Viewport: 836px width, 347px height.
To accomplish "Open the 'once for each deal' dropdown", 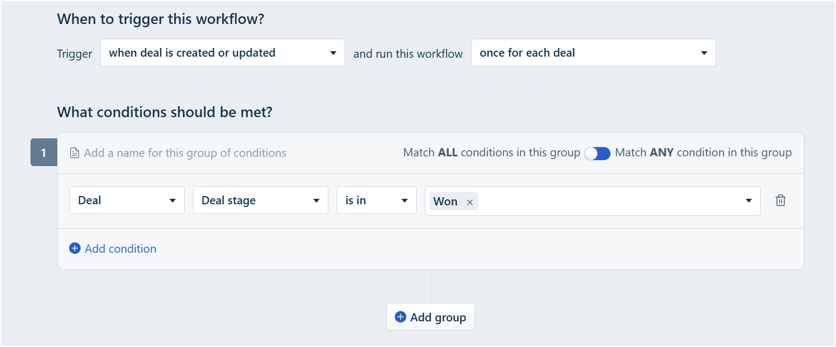I will [593, 53].
